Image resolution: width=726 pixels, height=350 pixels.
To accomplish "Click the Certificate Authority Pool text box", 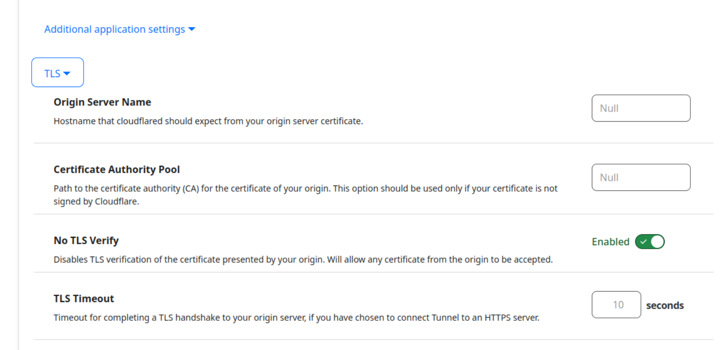I will [640, 177].
